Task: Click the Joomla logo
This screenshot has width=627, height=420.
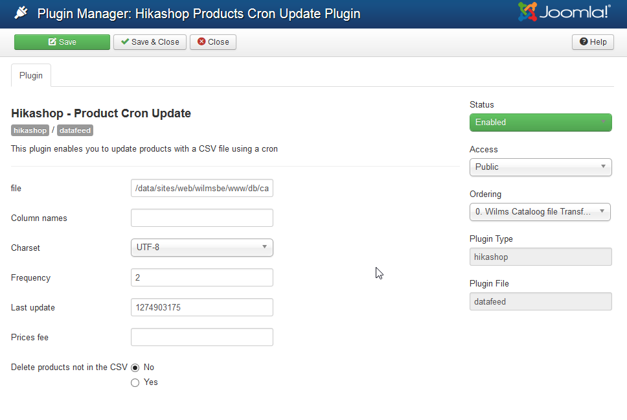Action: tap(564, 12)
